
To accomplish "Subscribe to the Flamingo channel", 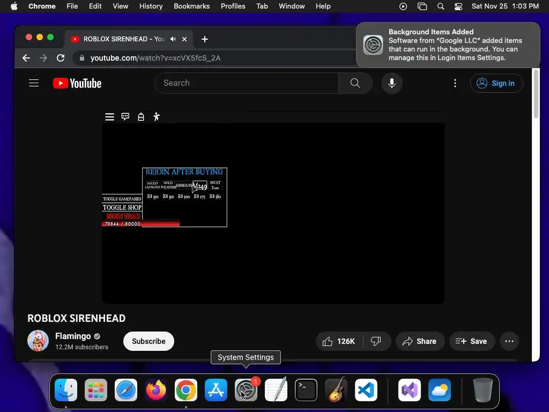I will click(149, 341).
